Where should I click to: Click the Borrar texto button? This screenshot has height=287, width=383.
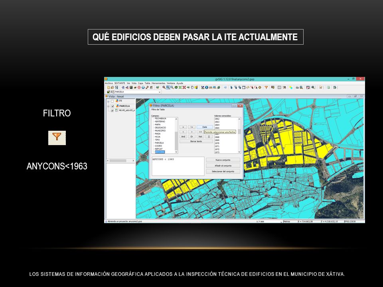tap(196, 141)
